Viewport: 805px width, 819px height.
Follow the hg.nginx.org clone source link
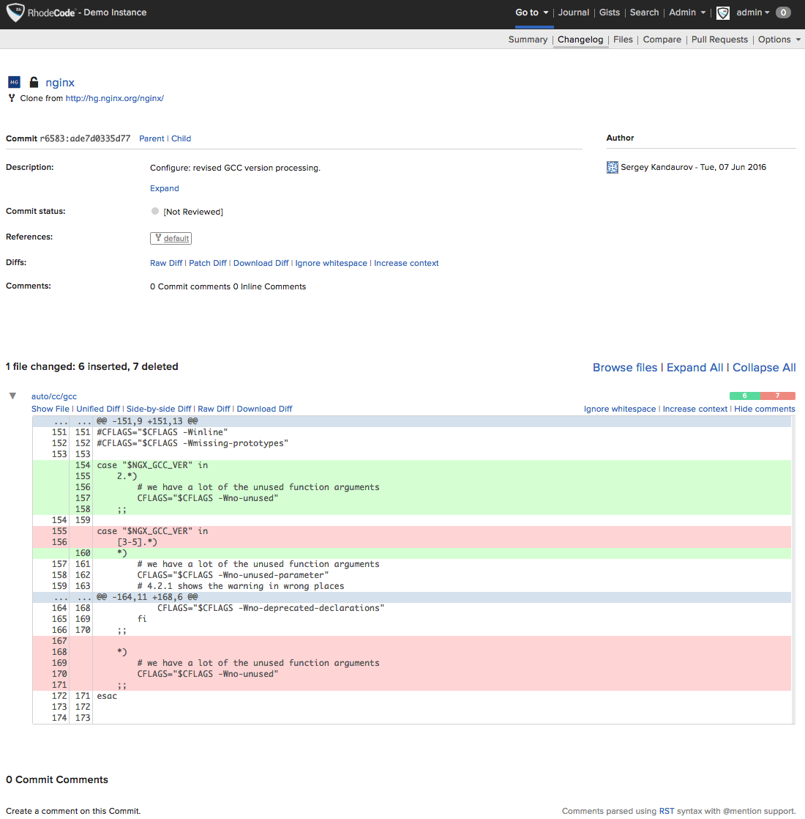click(x=114, y=98)
